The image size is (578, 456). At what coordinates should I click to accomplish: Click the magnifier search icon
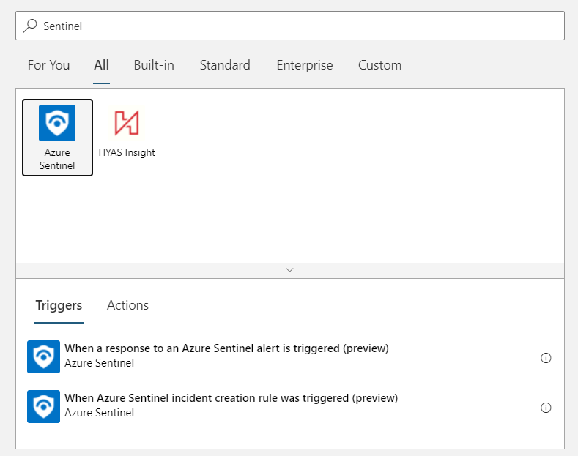[30, 26]
